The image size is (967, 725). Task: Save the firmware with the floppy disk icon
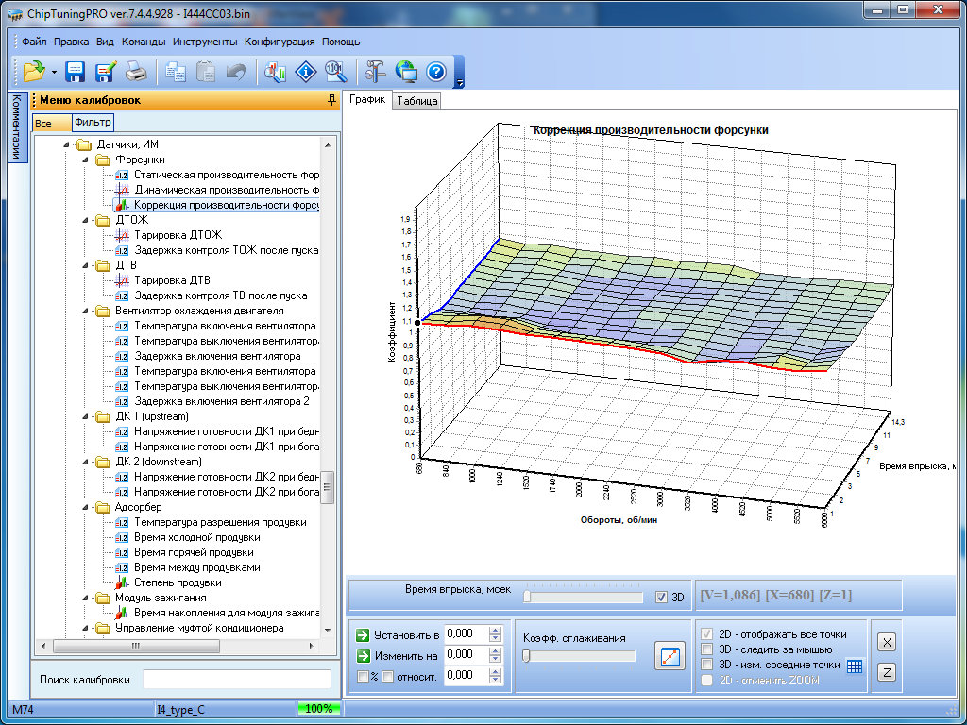click(76, 71)
